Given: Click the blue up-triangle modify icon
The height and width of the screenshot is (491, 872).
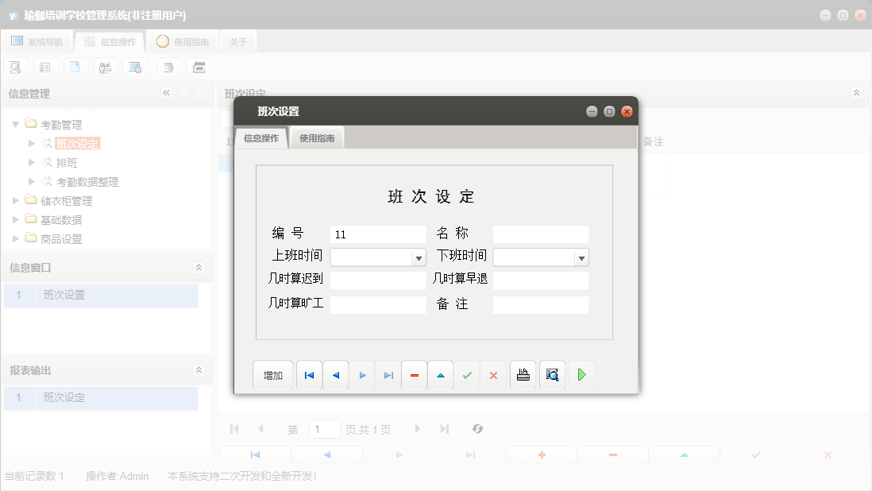Looking at the screenshot, I should [440, 374].
